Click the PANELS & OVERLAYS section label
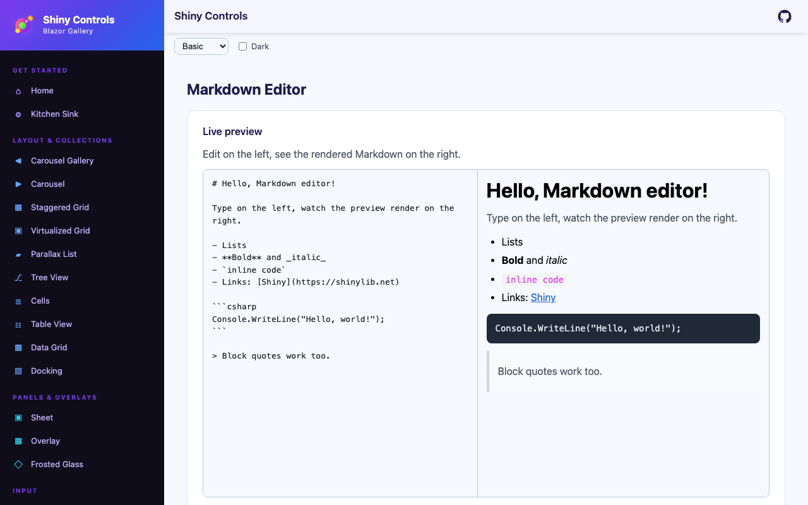 pyautogui.click(x=55, y=398)
